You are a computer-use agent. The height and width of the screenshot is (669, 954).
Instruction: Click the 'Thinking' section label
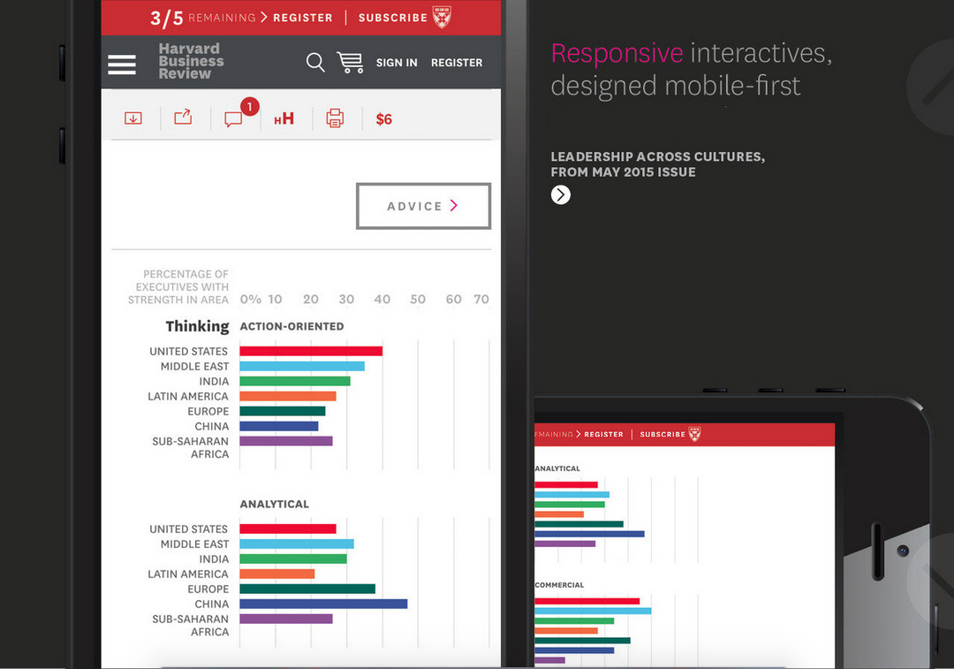[x=197, y=326]
